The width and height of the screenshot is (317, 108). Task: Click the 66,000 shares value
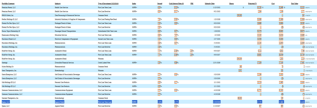(240, 98)
